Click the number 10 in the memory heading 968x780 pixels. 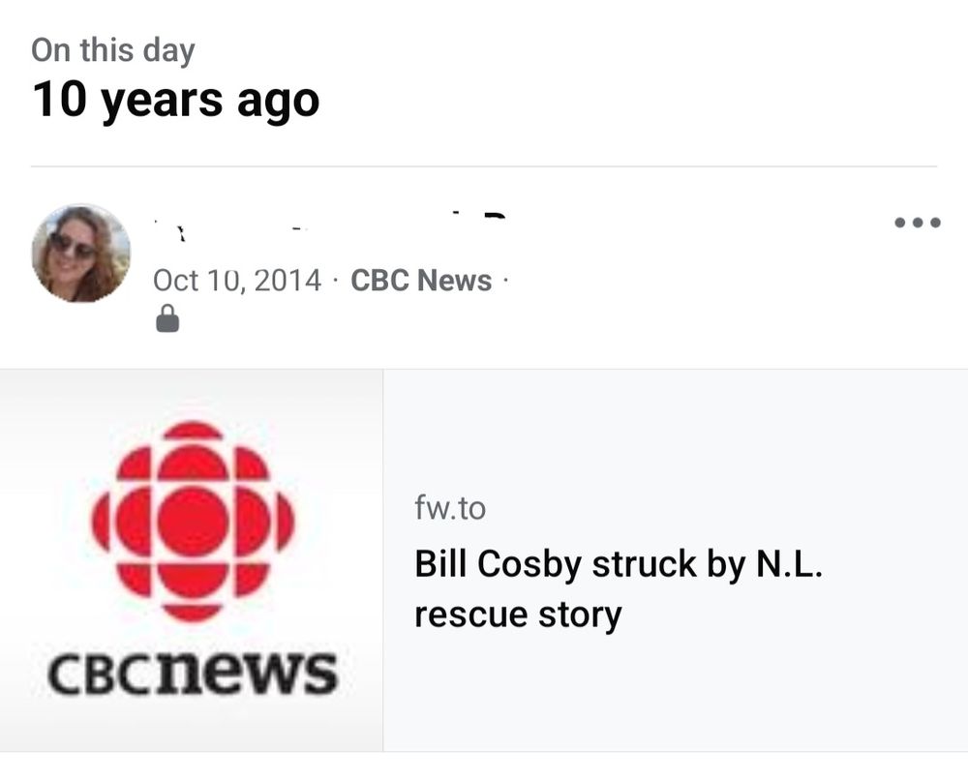(60, 100)
